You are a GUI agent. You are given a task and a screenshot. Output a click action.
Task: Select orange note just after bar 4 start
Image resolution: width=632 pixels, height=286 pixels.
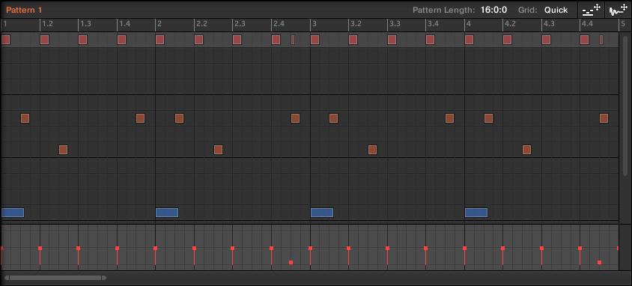[488, 118]
